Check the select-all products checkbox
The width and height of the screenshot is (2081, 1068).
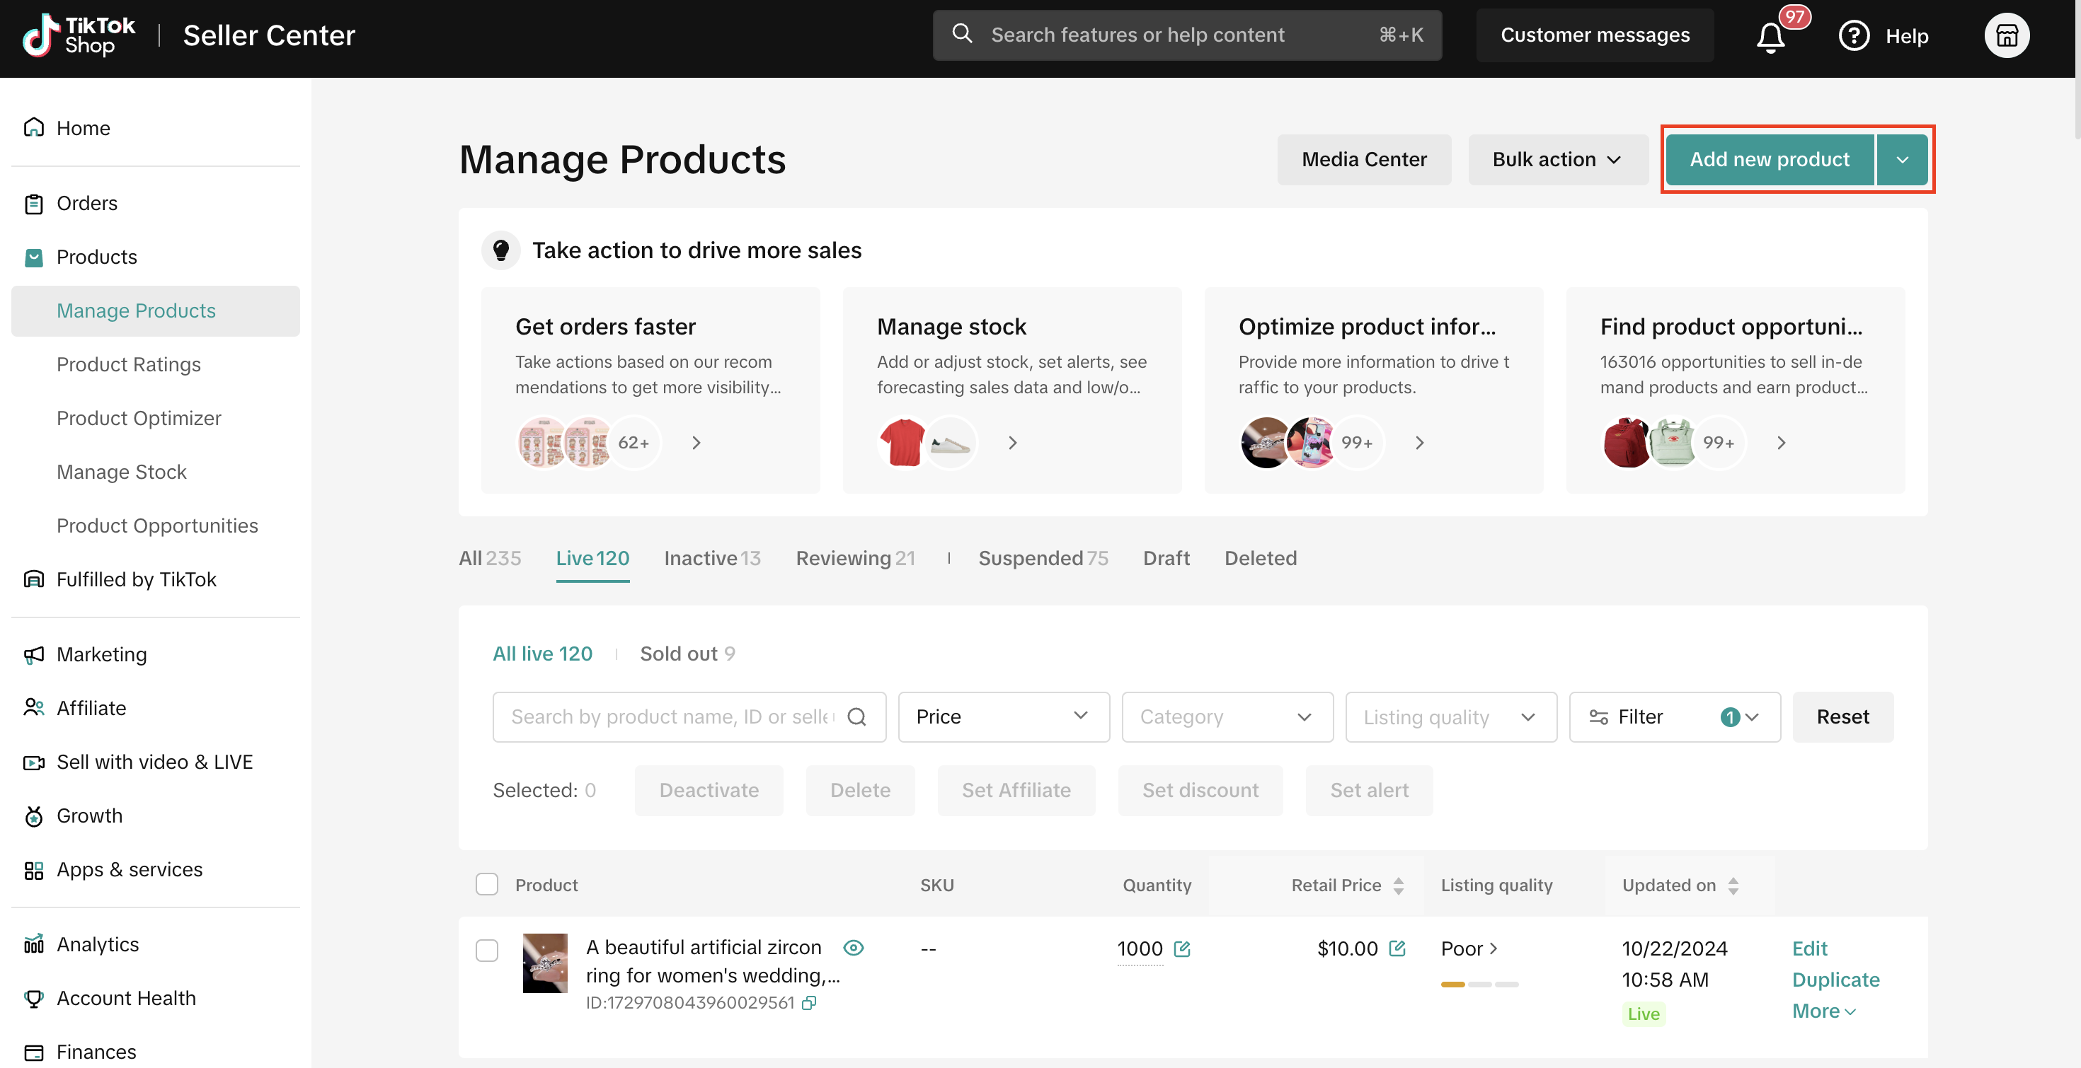point(487,885)
